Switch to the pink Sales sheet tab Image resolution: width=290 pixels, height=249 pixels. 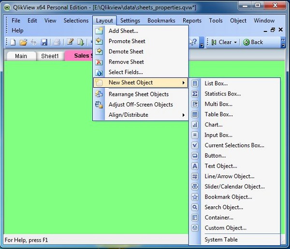click(79, 56)
